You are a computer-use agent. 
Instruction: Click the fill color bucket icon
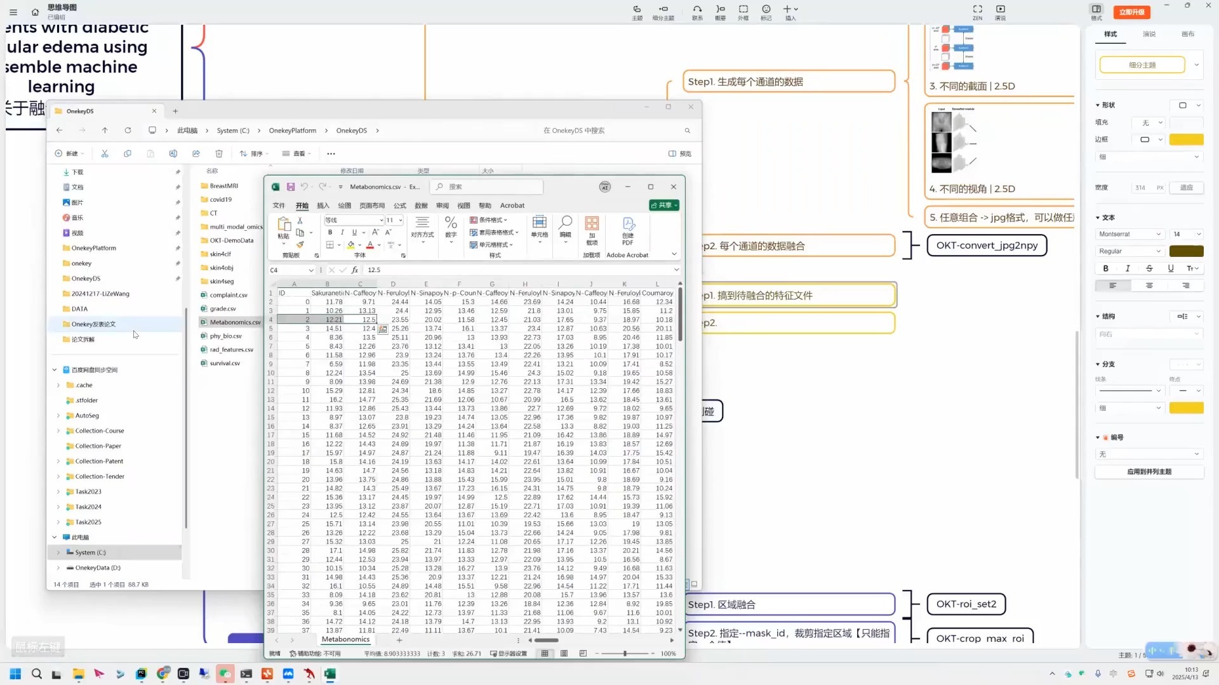tap(350, 245)
